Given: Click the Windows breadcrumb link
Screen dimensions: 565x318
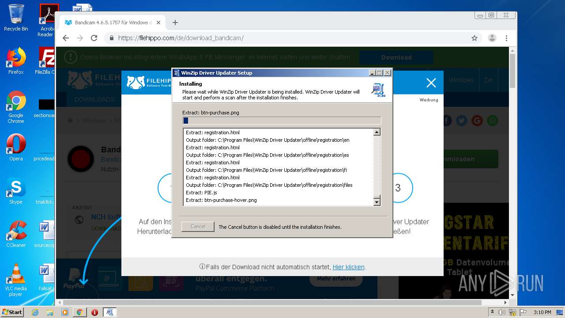Looking at the screenshot, I should [x=94, y=121].
